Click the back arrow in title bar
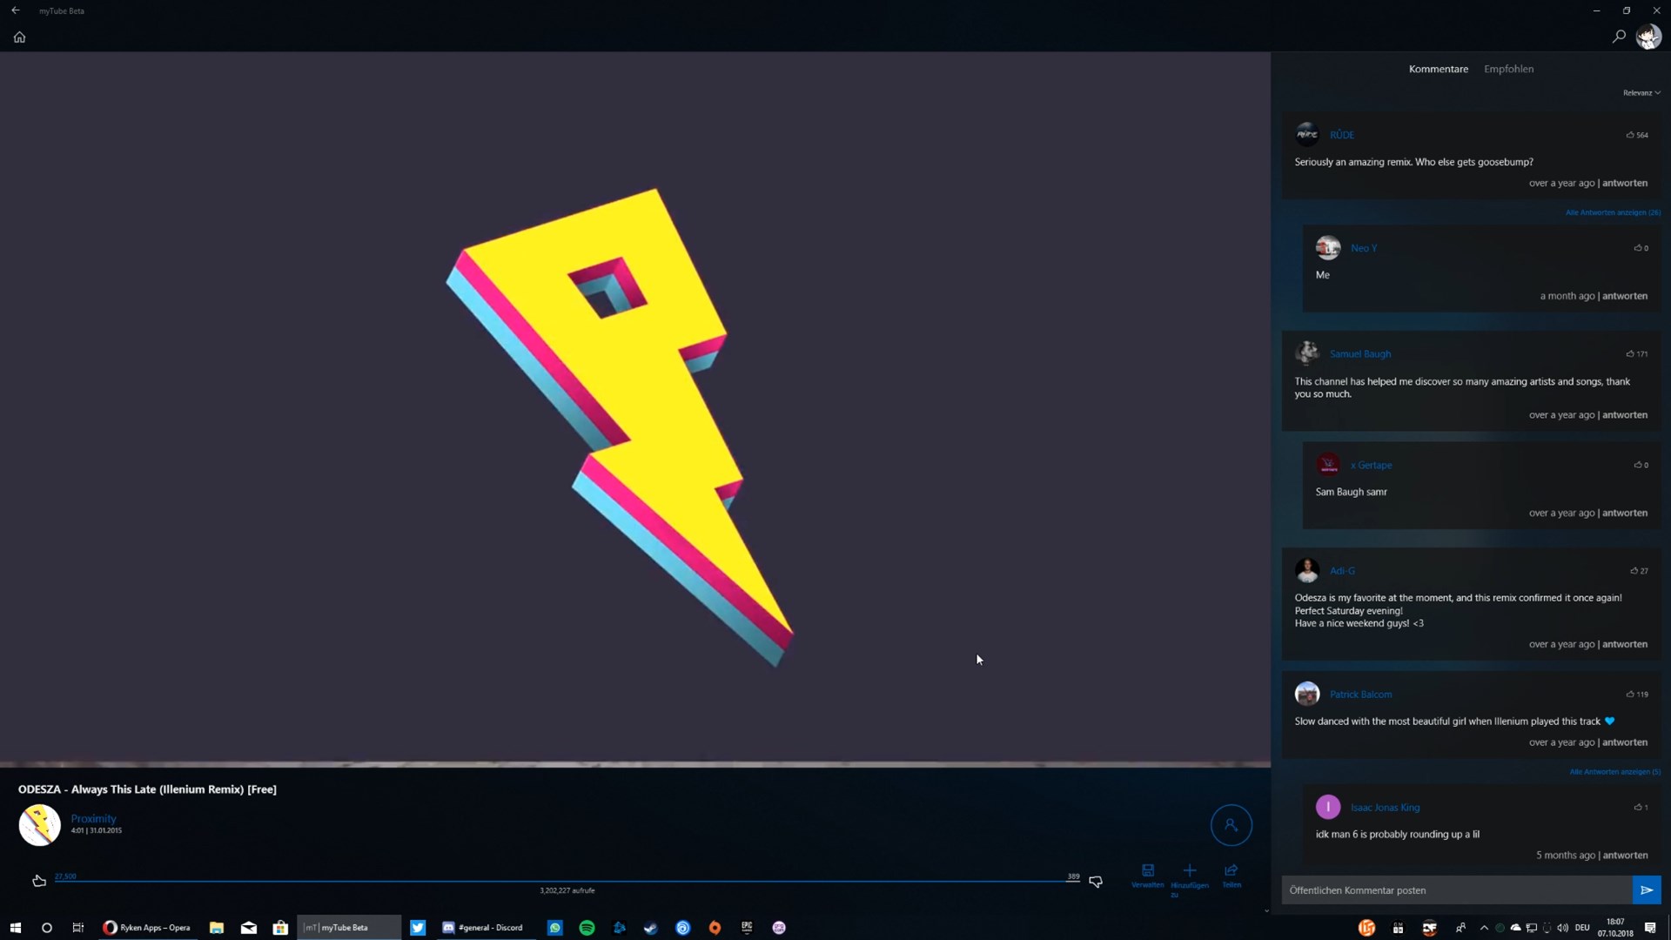This screenshot has height=940, width=1671. [16, 10]
